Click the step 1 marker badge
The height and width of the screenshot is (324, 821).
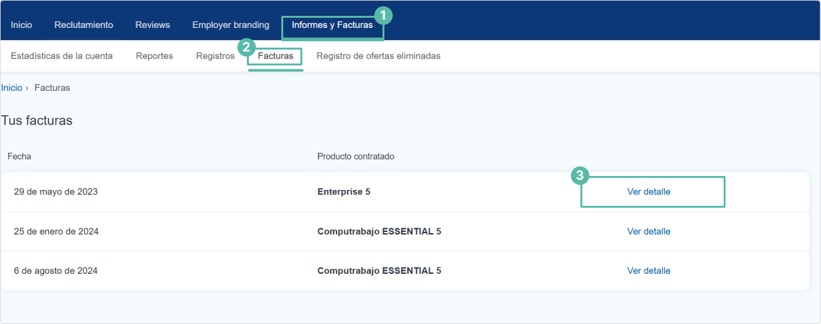point(383,16)
